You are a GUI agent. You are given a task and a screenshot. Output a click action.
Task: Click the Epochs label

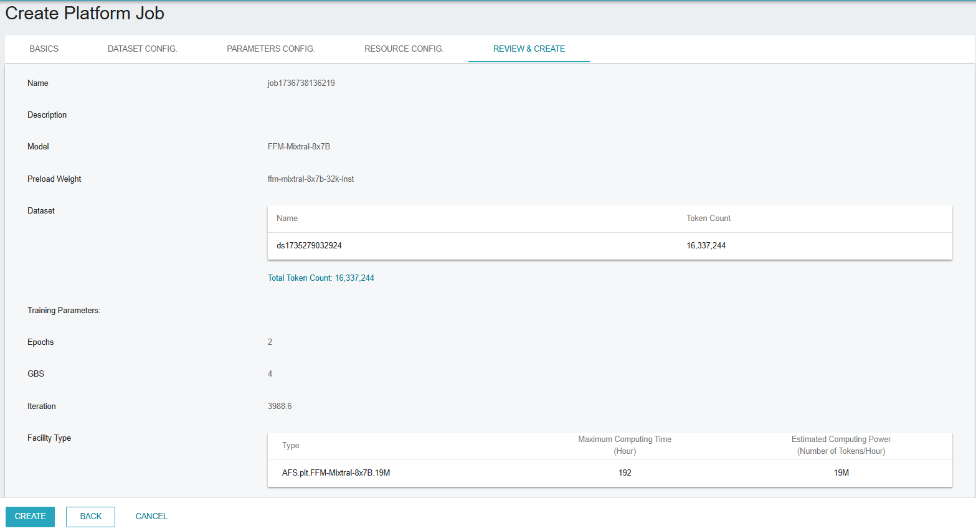[40, 342]
